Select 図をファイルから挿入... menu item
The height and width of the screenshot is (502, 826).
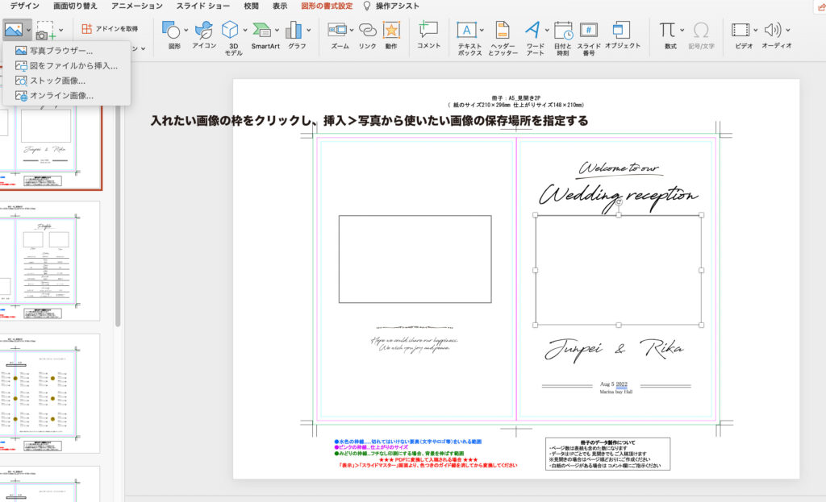[x=73, y=65]
